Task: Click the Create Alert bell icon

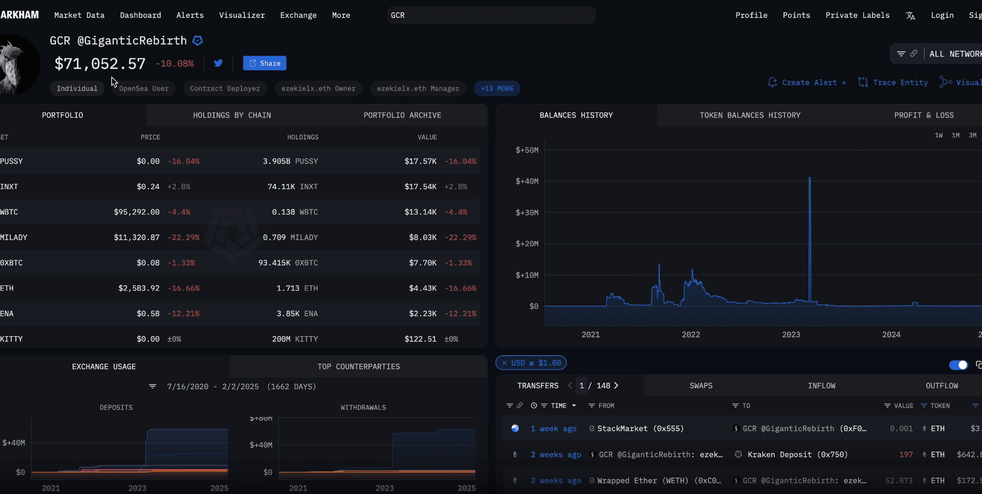Action: click(x=772, y=82)
